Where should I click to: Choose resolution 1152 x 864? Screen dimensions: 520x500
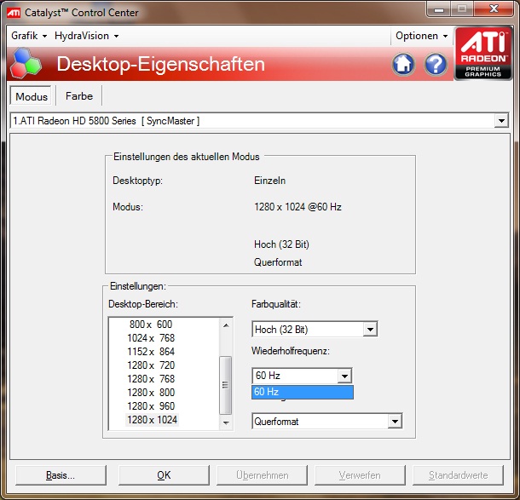(x=151, y=351)
